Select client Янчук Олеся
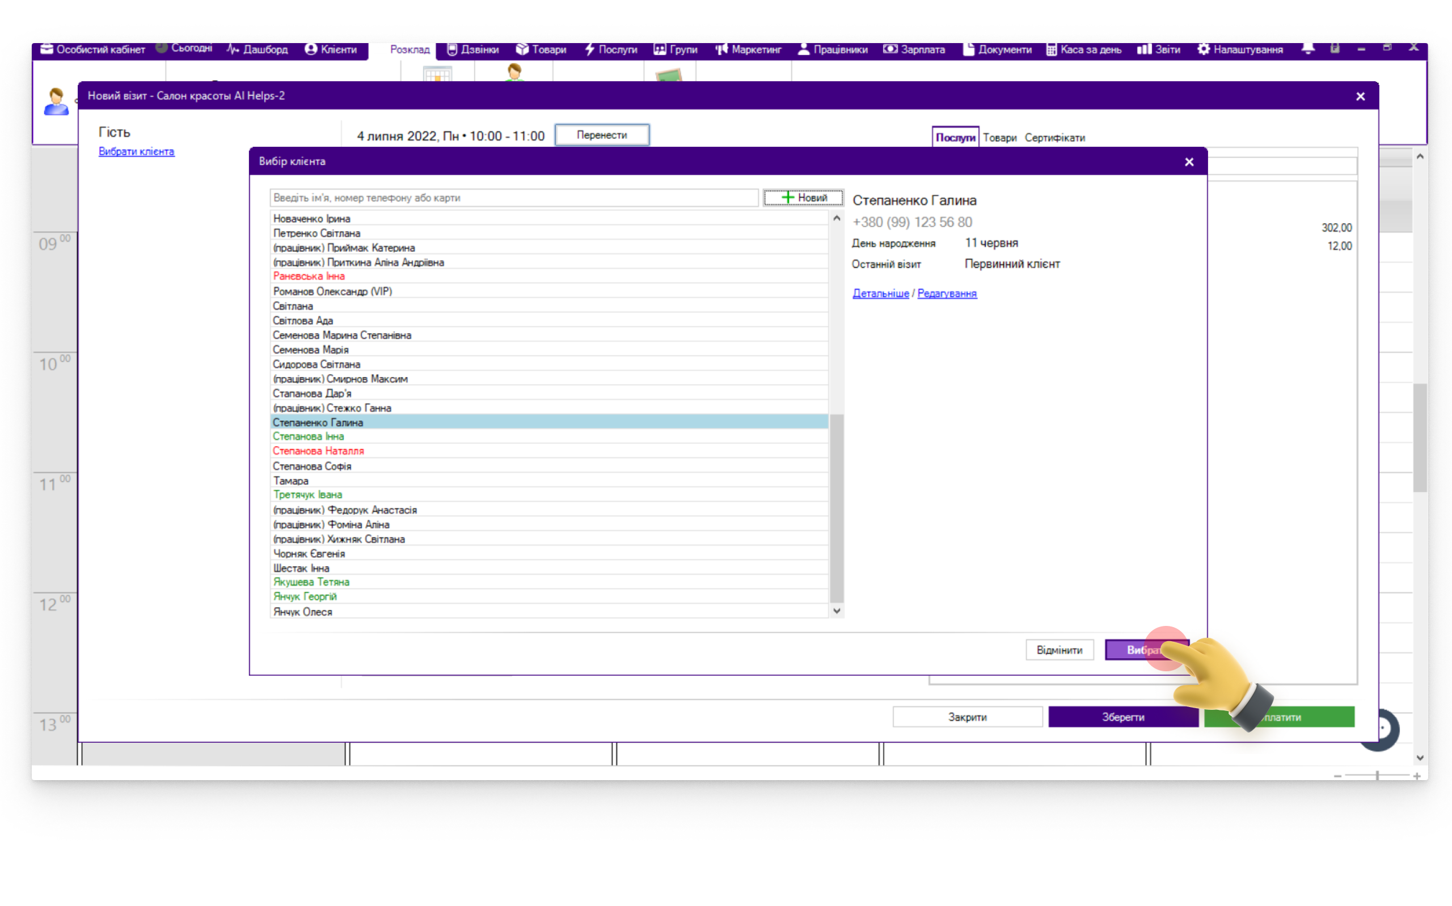 click(x=549, y=612)
